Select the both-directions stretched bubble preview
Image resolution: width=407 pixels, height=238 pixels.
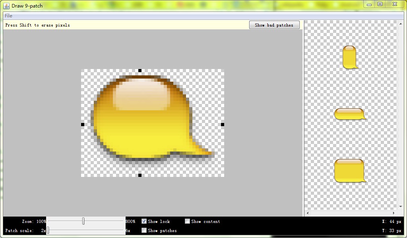350,171
